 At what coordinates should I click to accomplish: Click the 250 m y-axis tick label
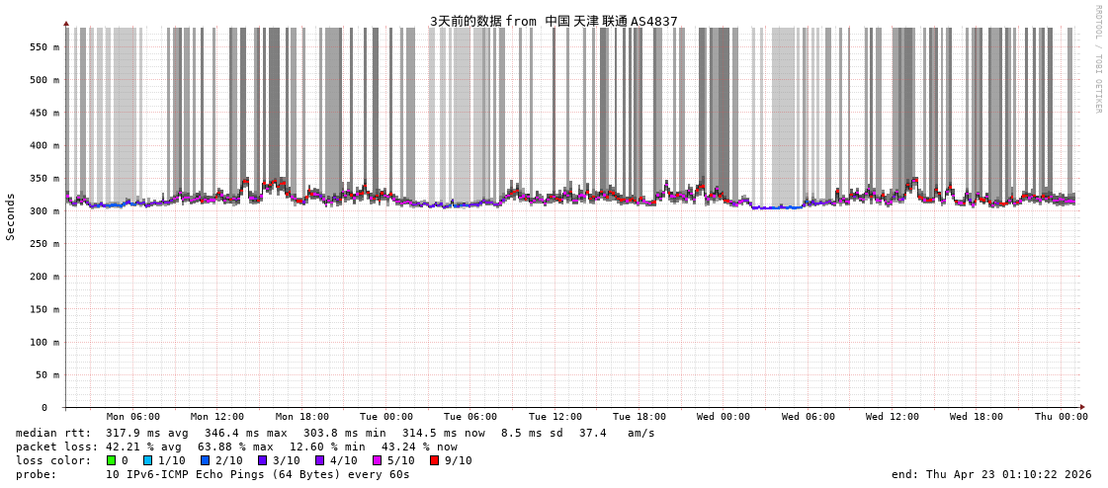(x=43, y=244)
